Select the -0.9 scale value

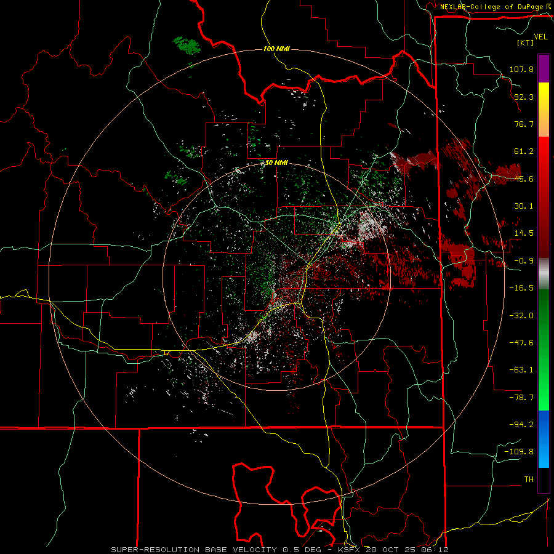524,261
